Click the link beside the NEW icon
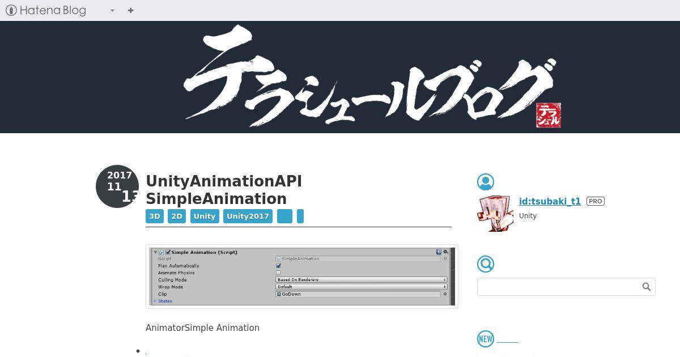680x357 pixels. [507, 340]
